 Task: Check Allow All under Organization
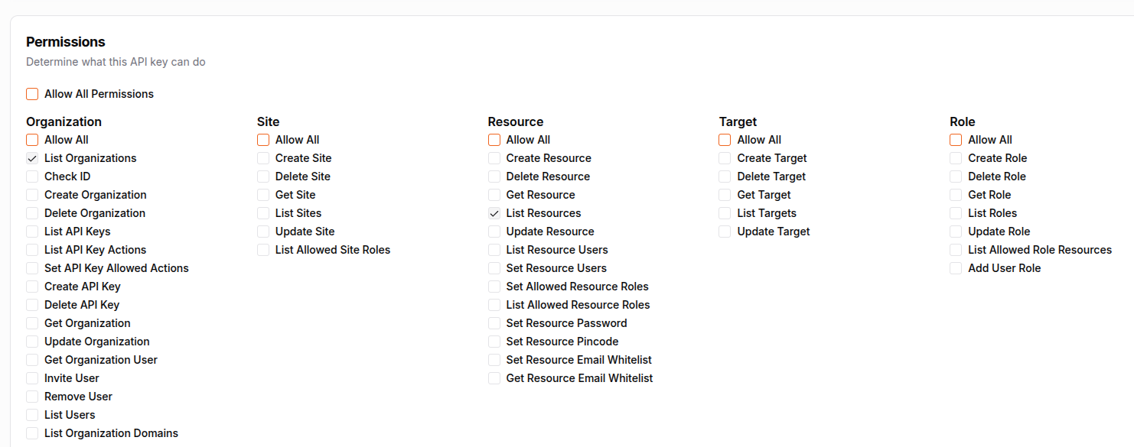(x=32, y=140)
